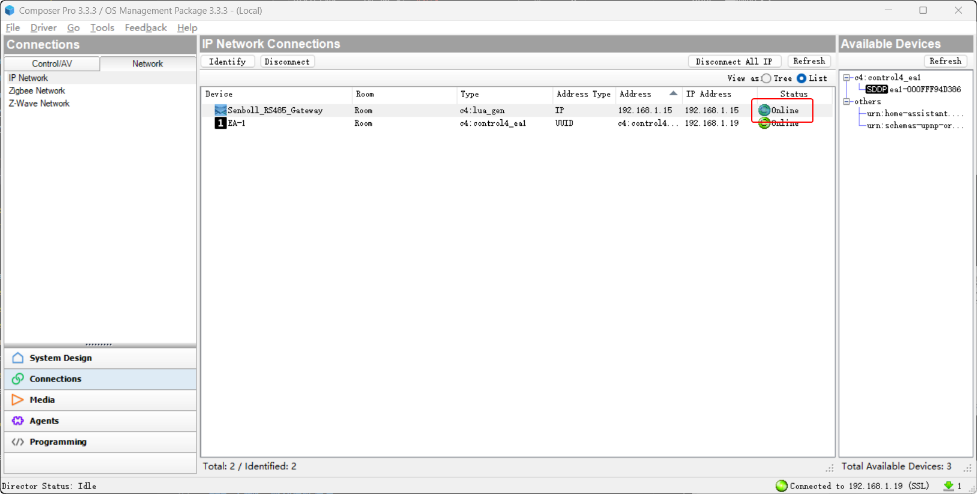Click Director Status: Idle text
977x494 pixels.
[49, 486]
